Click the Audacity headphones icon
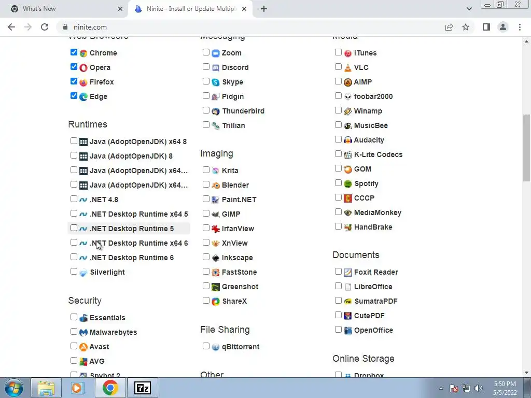The width and height of the screenshot is (531, 398). click(348, 140)
